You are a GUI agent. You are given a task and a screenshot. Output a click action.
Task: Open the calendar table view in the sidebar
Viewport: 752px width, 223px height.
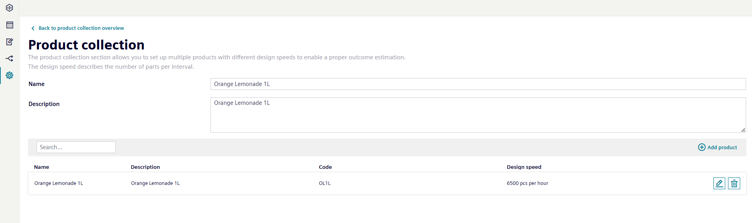9,25
